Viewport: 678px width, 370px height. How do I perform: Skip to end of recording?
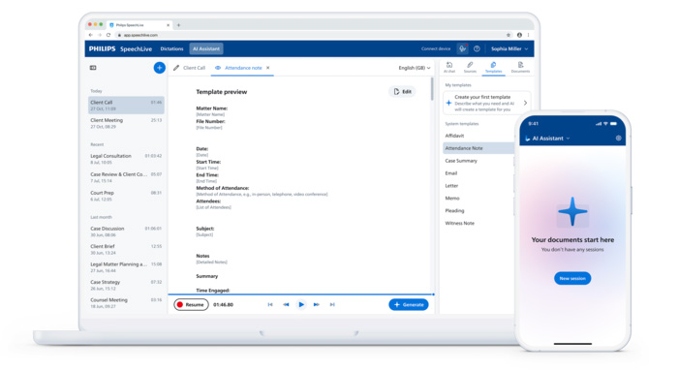pyautogui.click(x=332, y=305)
